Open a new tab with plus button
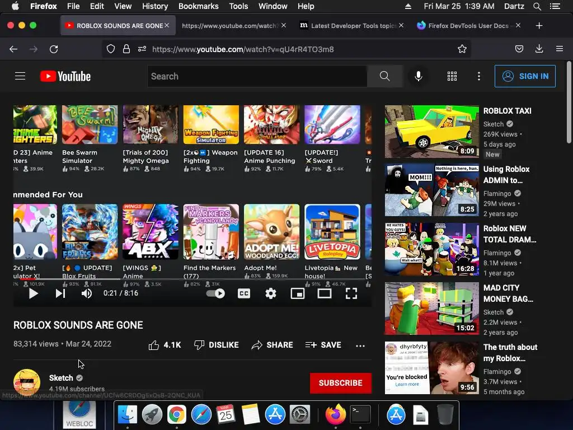This screenshot has height=430, width=573. click(539, 26)
